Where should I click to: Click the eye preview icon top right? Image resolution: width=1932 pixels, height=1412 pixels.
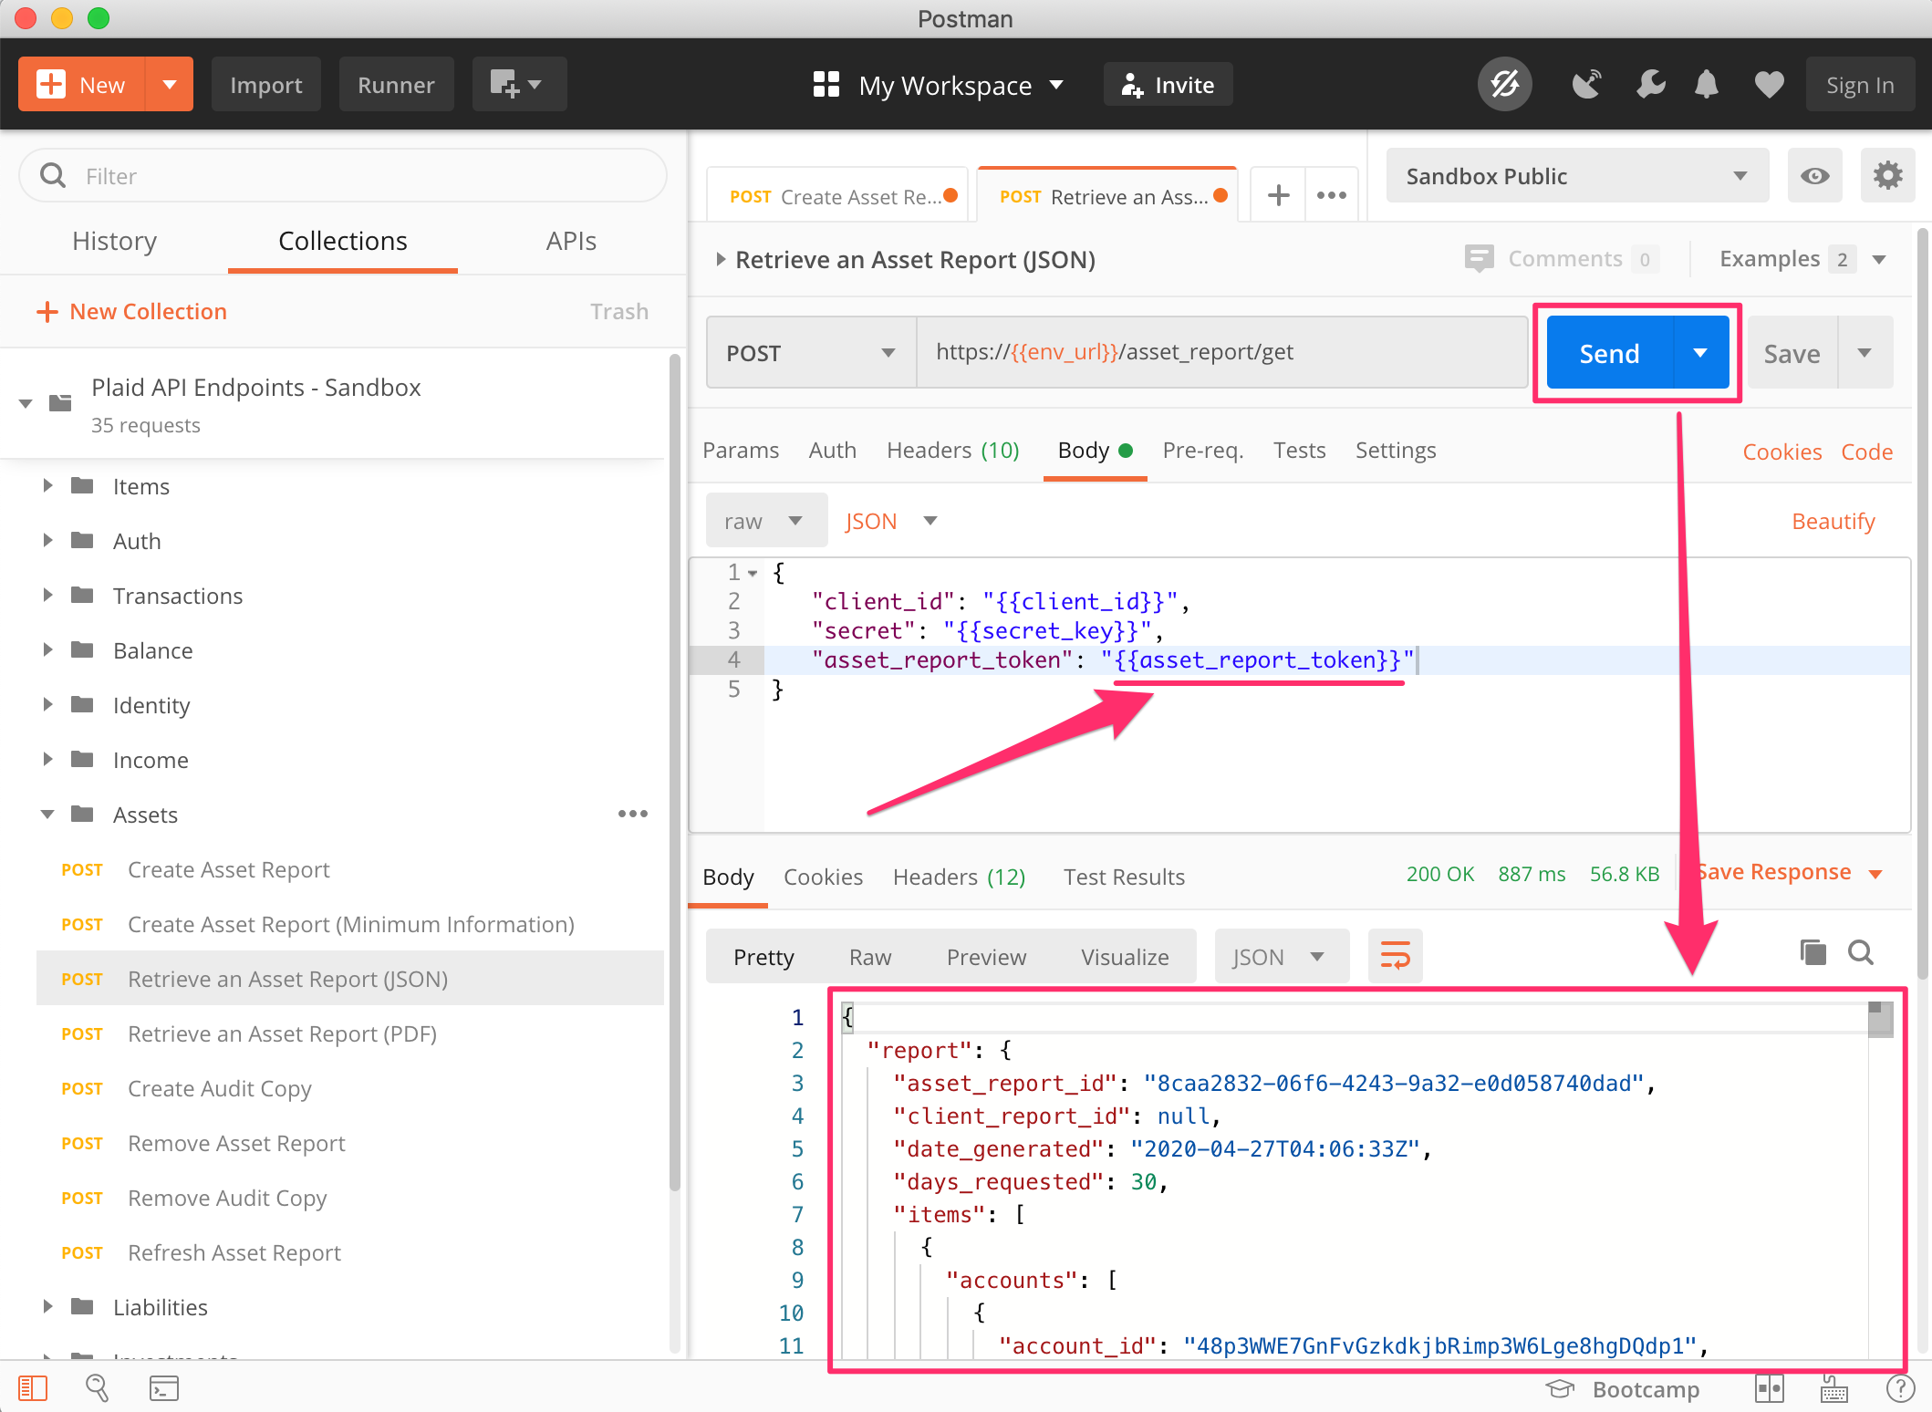coord(1816,177)
